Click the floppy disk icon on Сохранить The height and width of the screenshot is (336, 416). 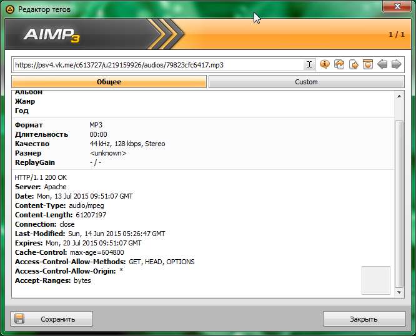click(x=19, y=319)
